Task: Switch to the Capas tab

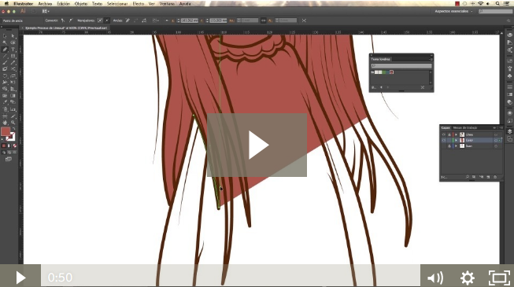Action: (446, 127)
